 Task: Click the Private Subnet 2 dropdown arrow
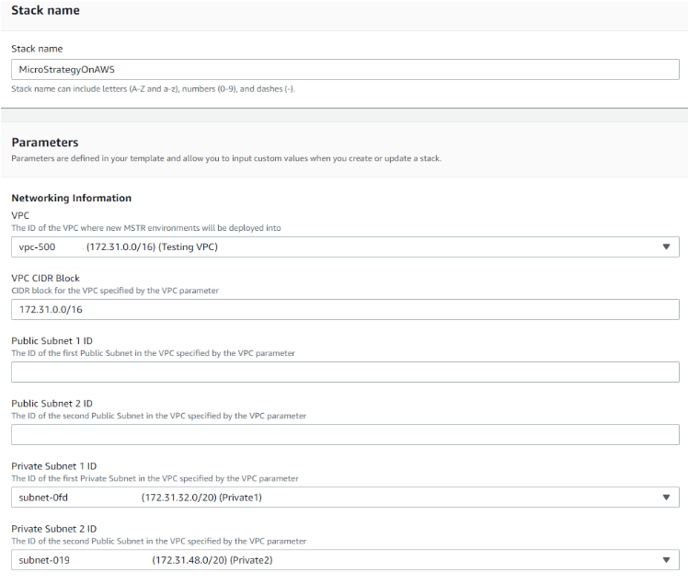[666, 560]
